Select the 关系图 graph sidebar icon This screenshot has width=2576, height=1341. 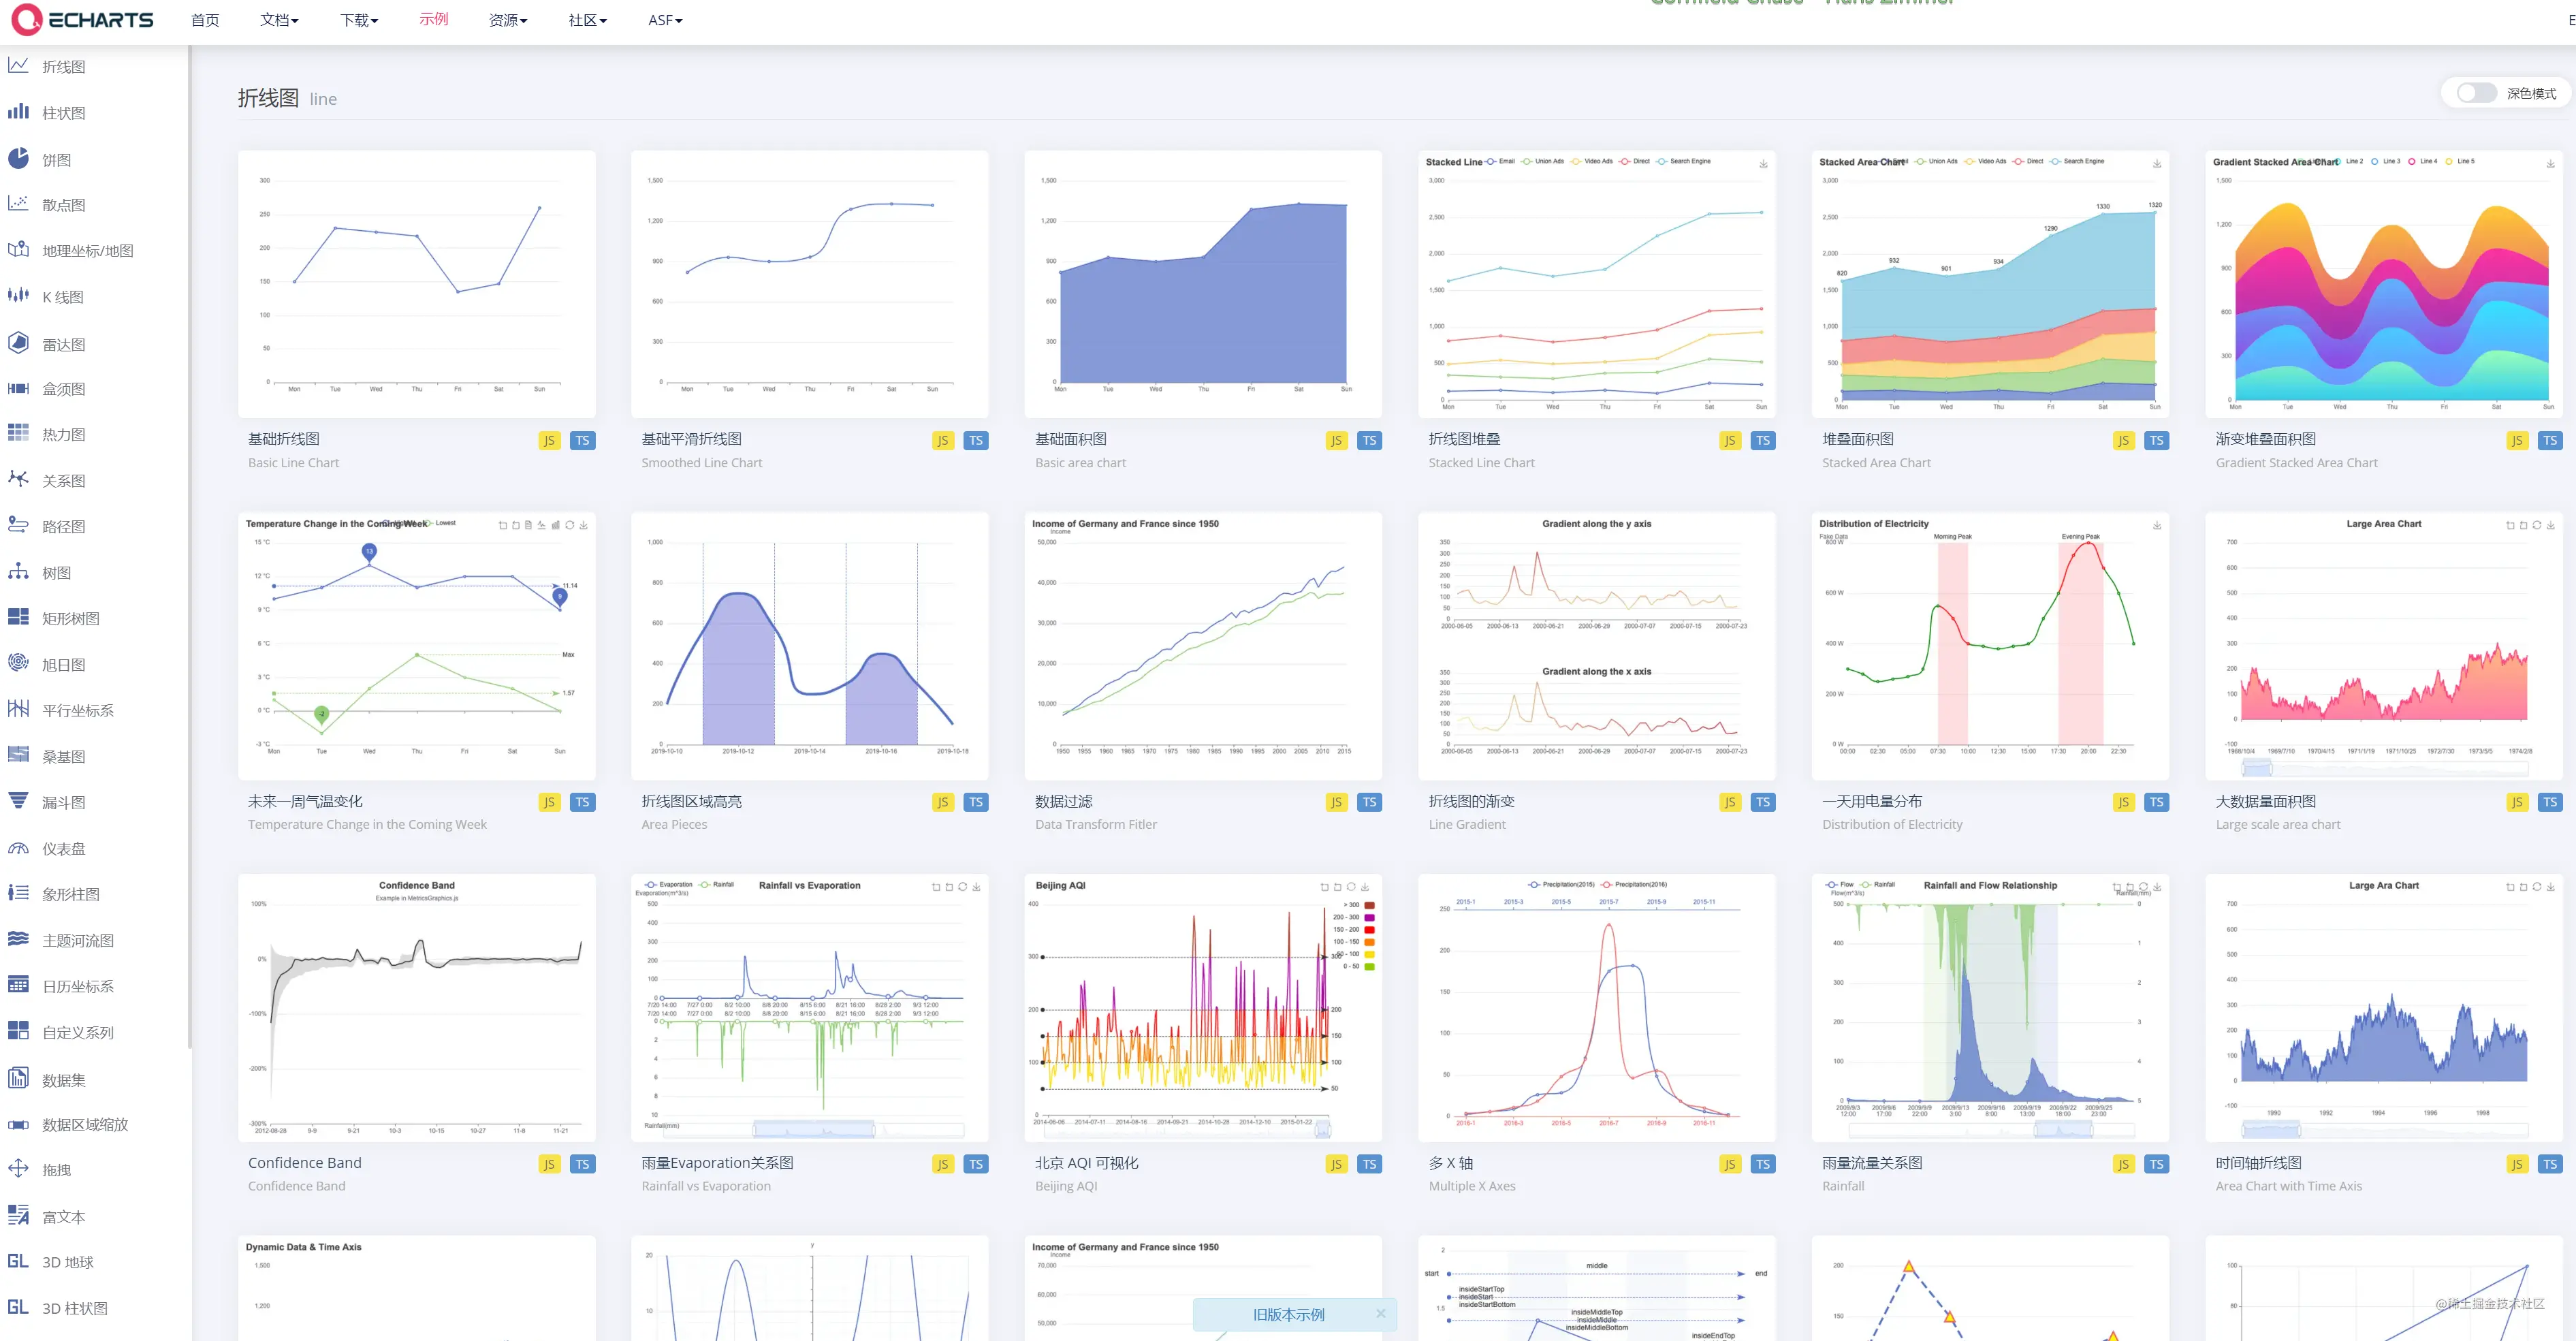18,479
